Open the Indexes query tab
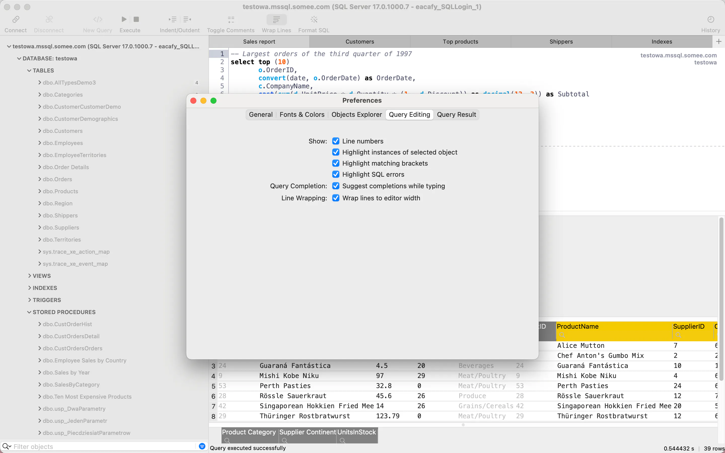The image size is (725, 453). (662, 42)
